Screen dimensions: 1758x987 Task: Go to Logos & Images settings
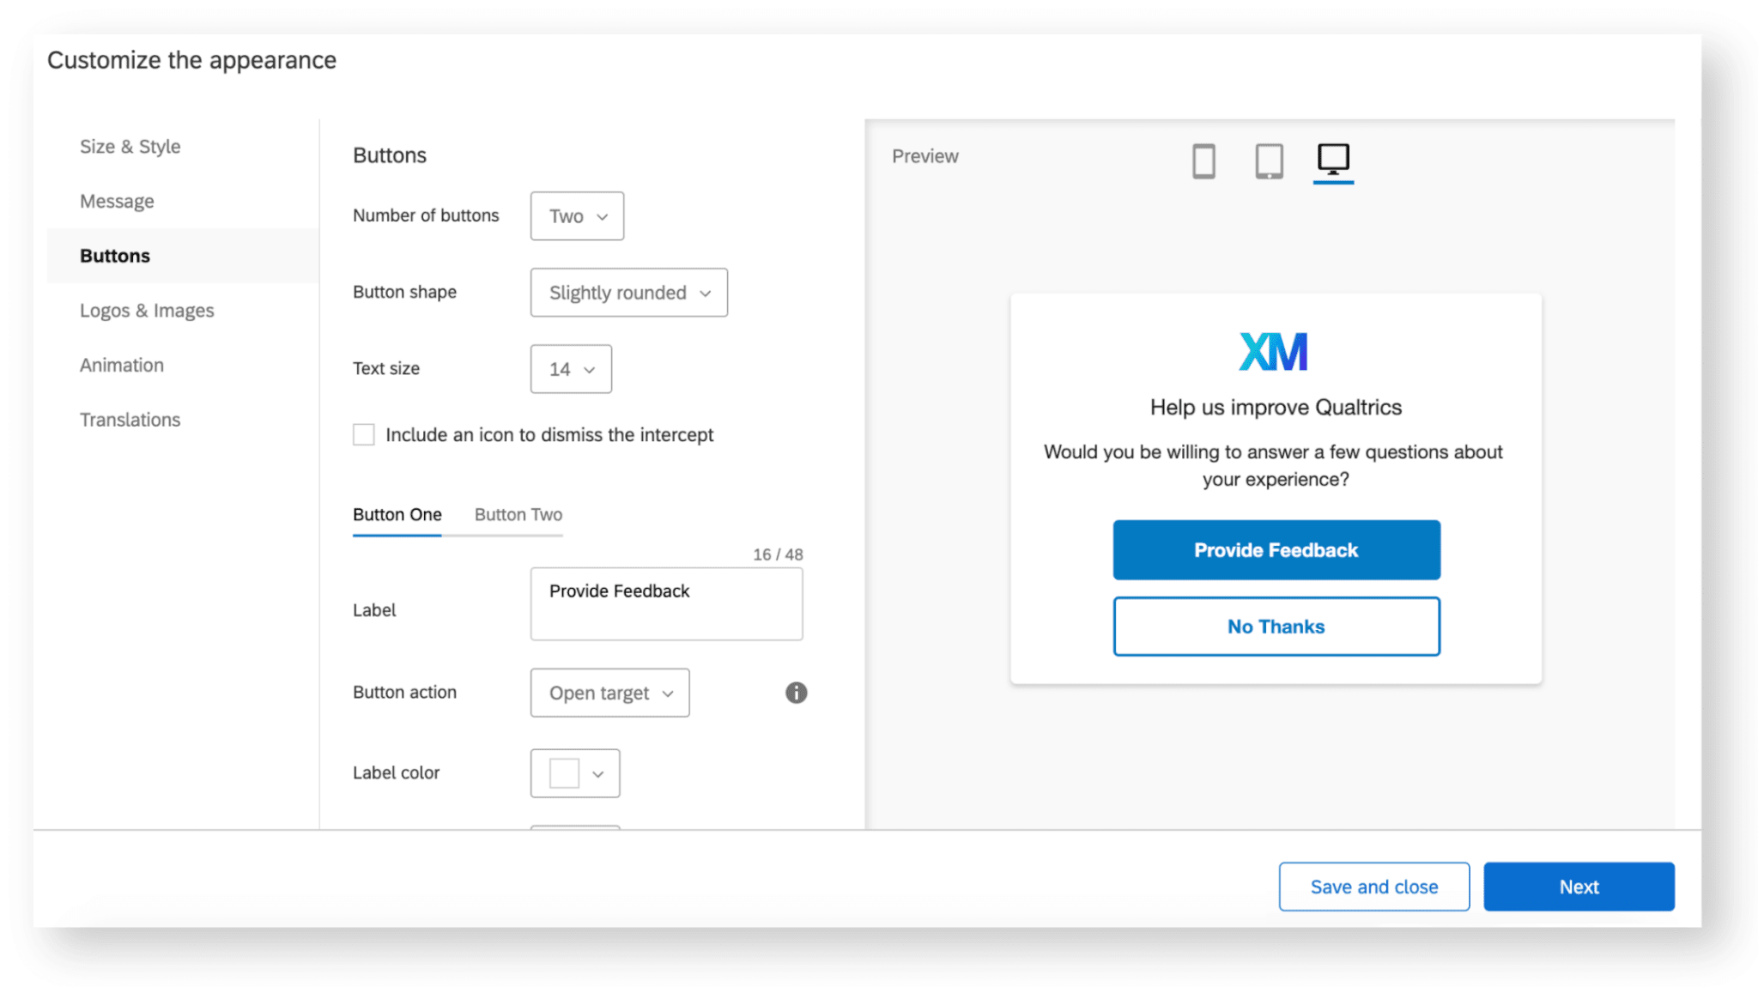(147, 310)
